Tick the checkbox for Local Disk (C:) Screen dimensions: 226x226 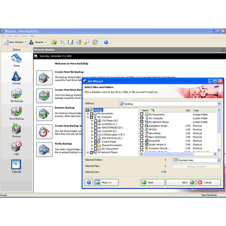point(96,124)
